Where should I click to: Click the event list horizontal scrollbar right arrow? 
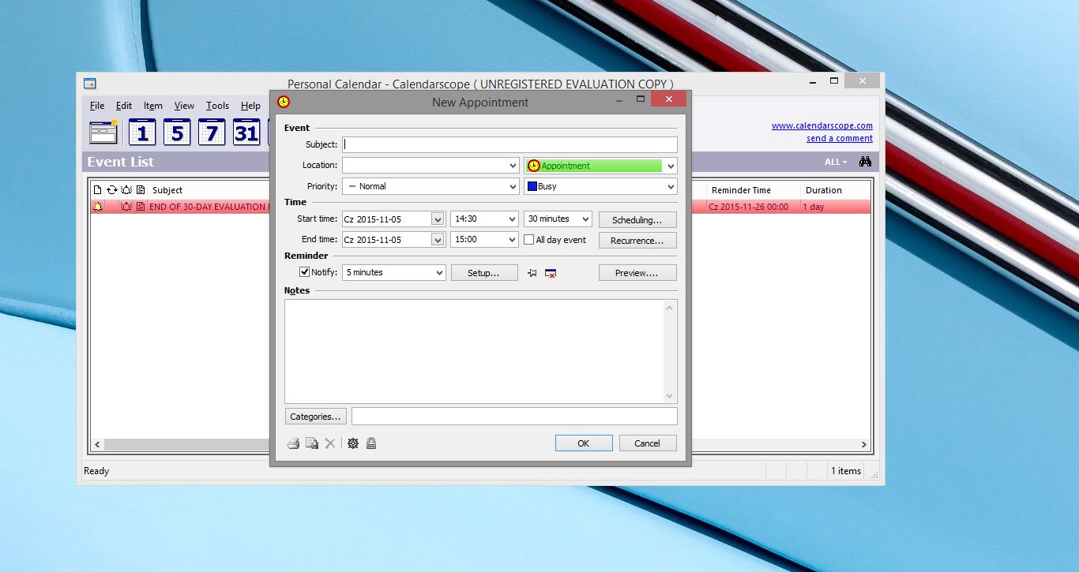click(x=864, y=445)
